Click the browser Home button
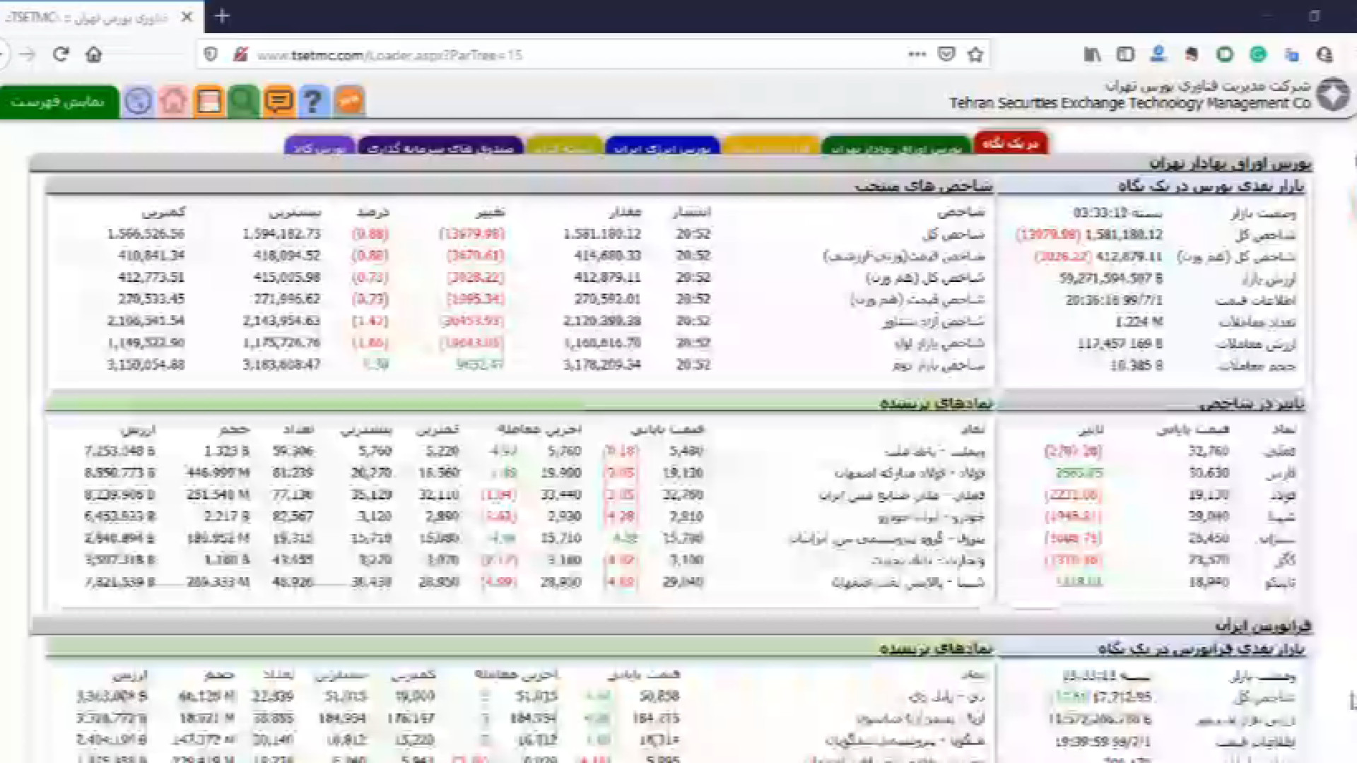Viewport: 1357px width, 763px height. point(93,54)
